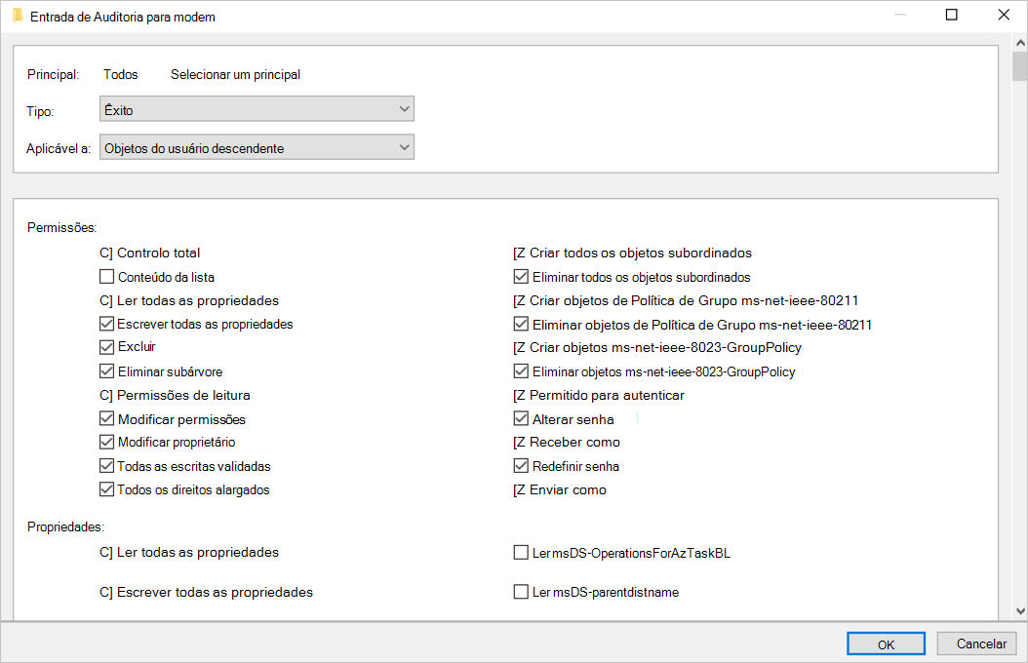Uncheck Eliminar objetos ms-net-ieee-8023-GroupPolicy
This screenshot has height=663, width=1028.
point(521,371)
